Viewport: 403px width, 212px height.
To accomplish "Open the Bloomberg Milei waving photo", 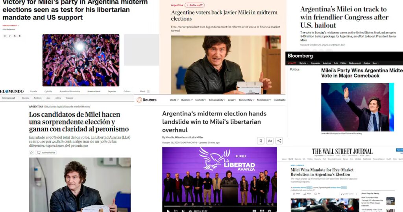I will click(357, 107).
